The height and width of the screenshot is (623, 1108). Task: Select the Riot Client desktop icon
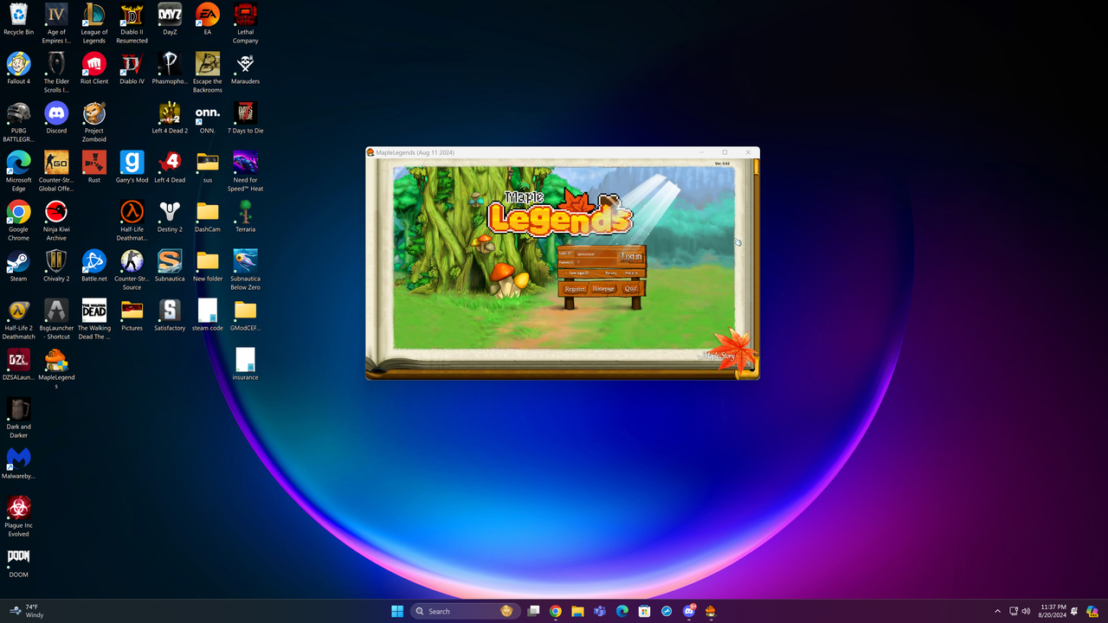pyautogui.click(x=93, y=68)
